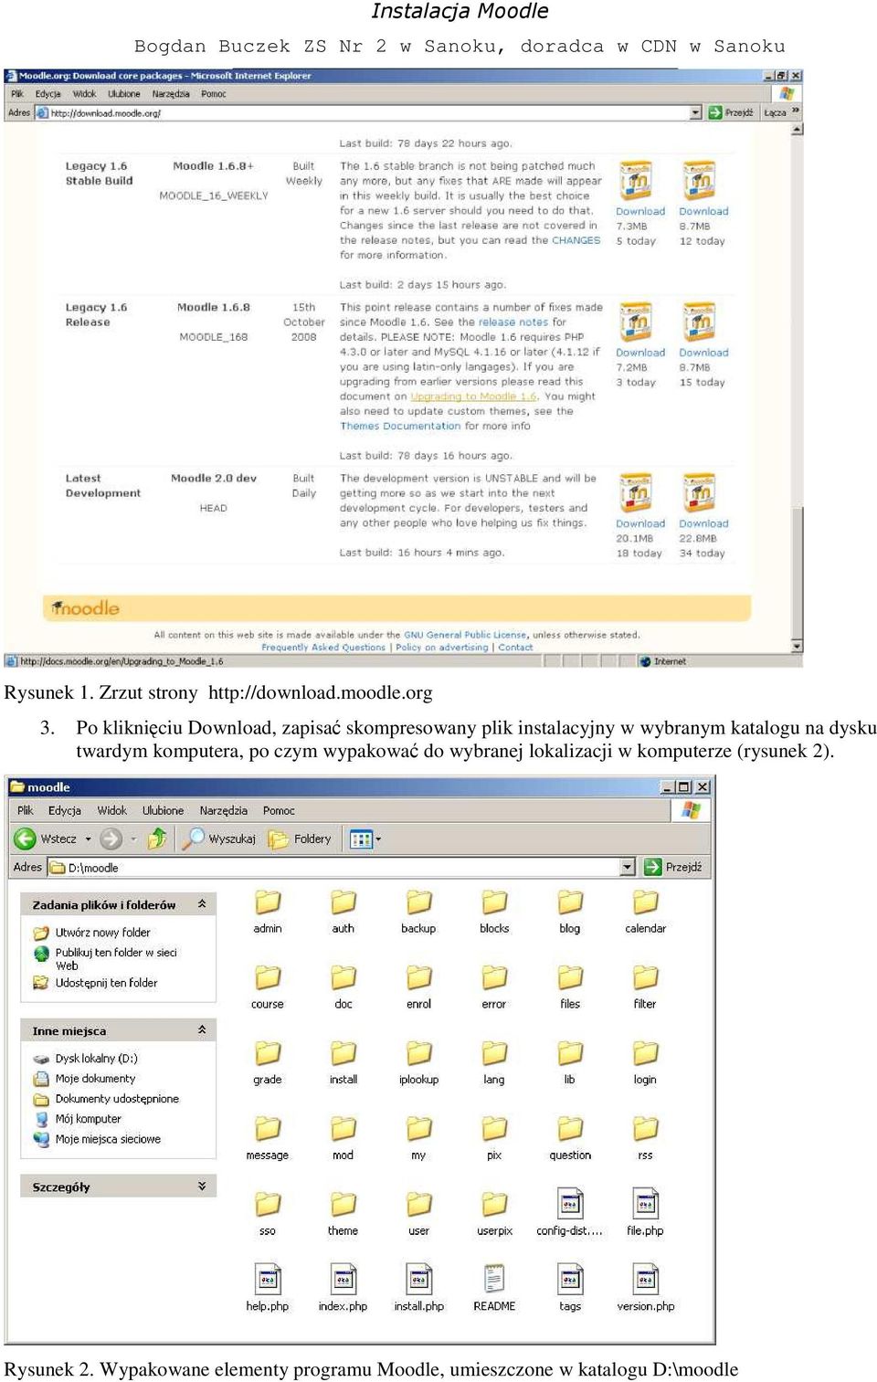Open the theme folder
The height and width of the screenshot is (1382, 877).
point(343,1214)
